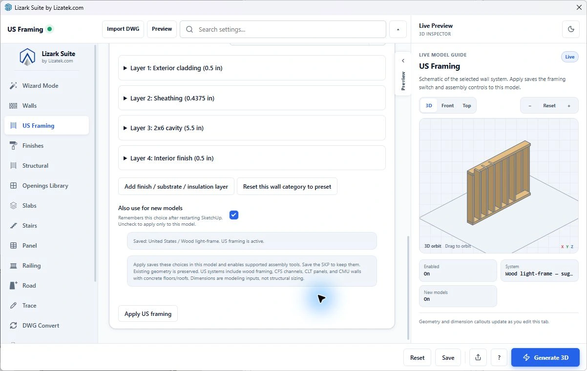Switch preview to Front view
The image size is (587, 371).
pos(447,105)
